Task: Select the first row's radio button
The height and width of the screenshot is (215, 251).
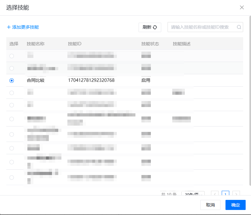Action: [12, 56]
